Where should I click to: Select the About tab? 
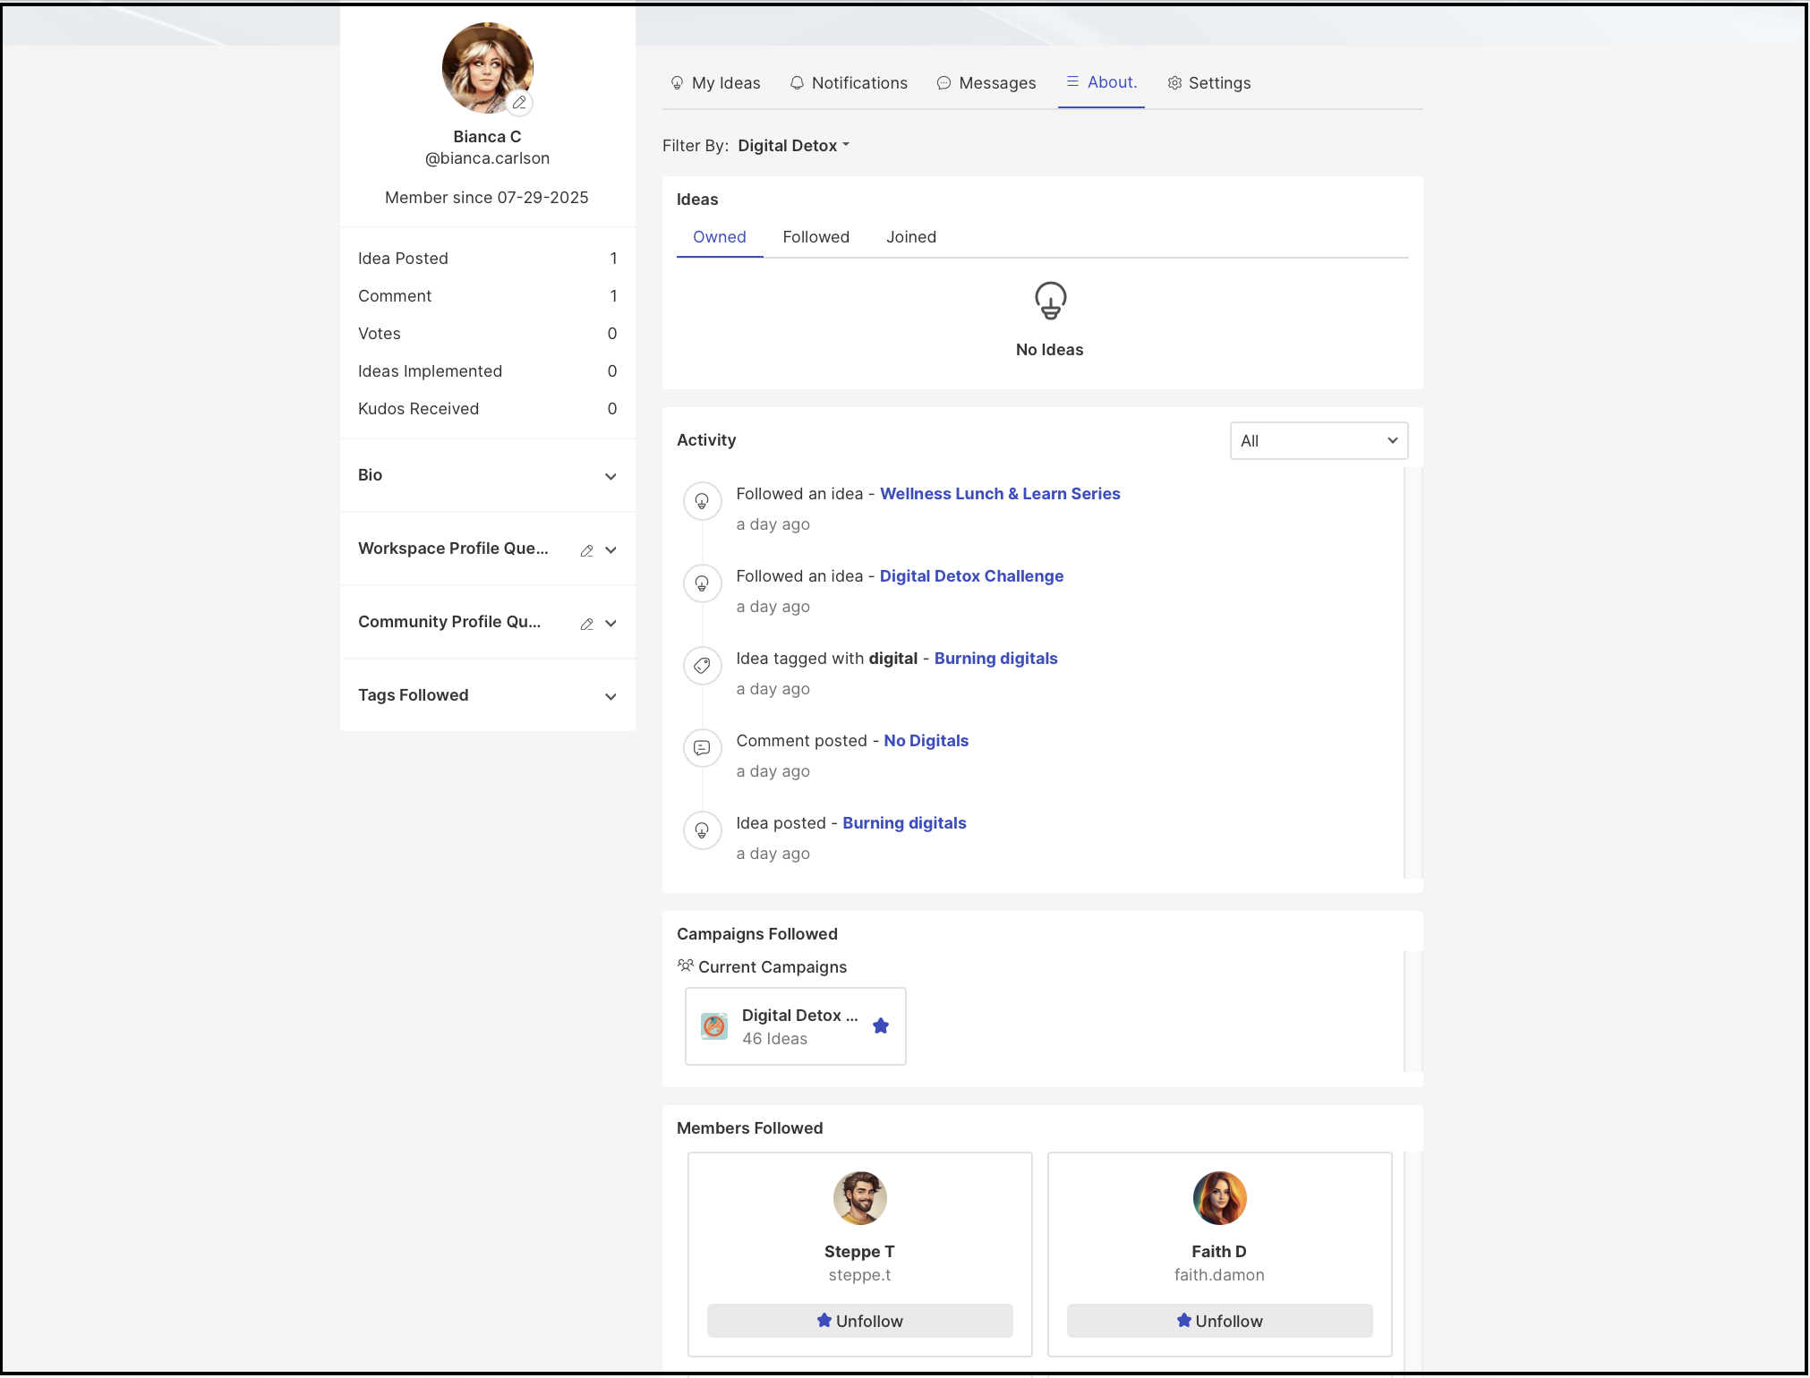[x=1101, y=82]
